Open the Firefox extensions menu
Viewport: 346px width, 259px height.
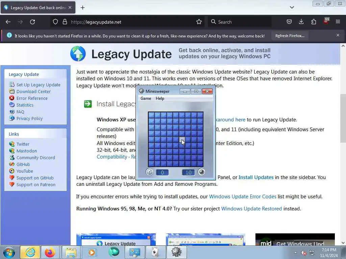pos(314,22)
